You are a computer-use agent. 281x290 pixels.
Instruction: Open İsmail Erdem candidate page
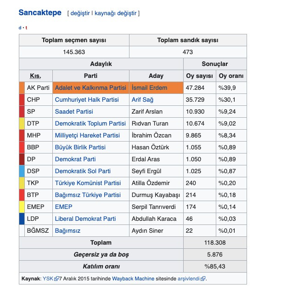click(x=149, y=88)
